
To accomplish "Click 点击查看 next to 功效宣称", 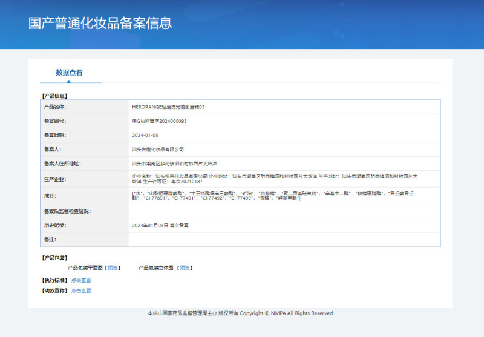I will point(81,290).
